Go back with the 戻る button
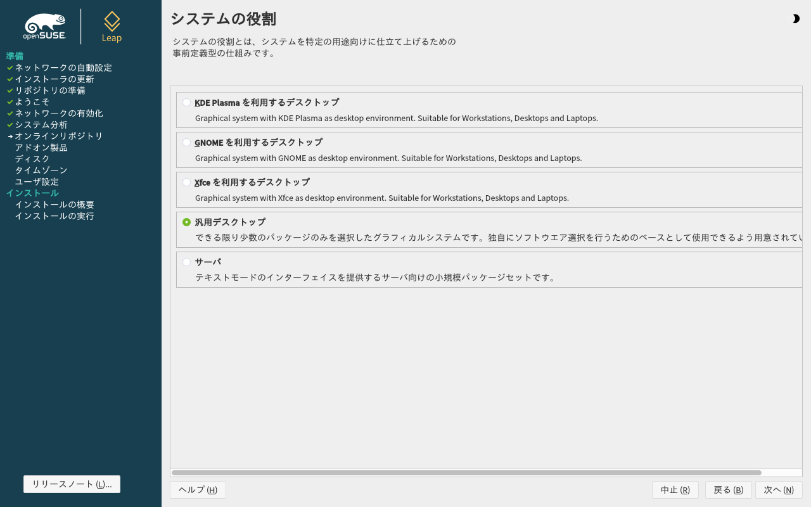The height and width of the screenshot is (507, 811). (x=729, y=490)
